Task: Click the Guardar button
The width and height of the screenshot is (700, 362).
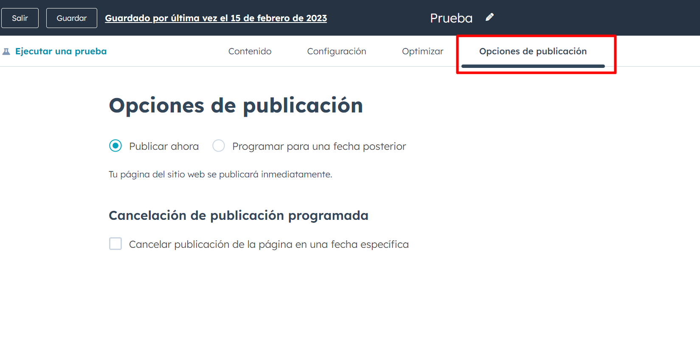Action: (x=71, y=18)
